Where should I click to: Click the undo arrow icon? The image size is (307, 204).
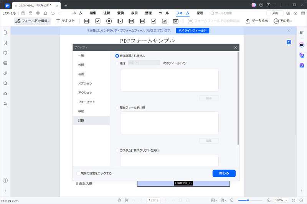click(x=53, y=13)
